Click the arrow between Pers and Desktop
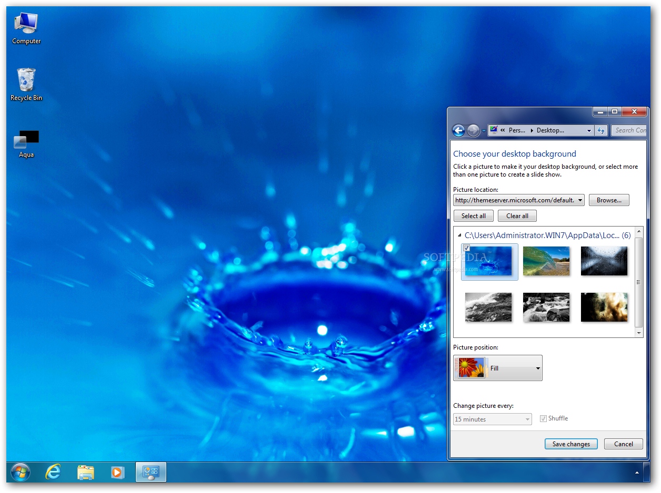Viewport: 661px width, 493px height. click(531, 130)
